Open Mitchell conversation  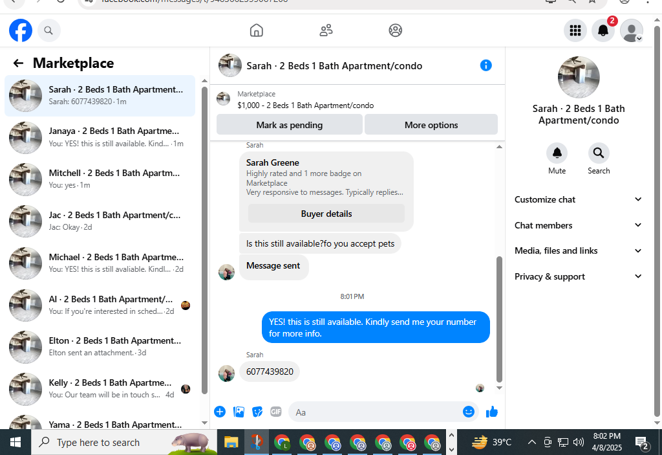[100, 179]
